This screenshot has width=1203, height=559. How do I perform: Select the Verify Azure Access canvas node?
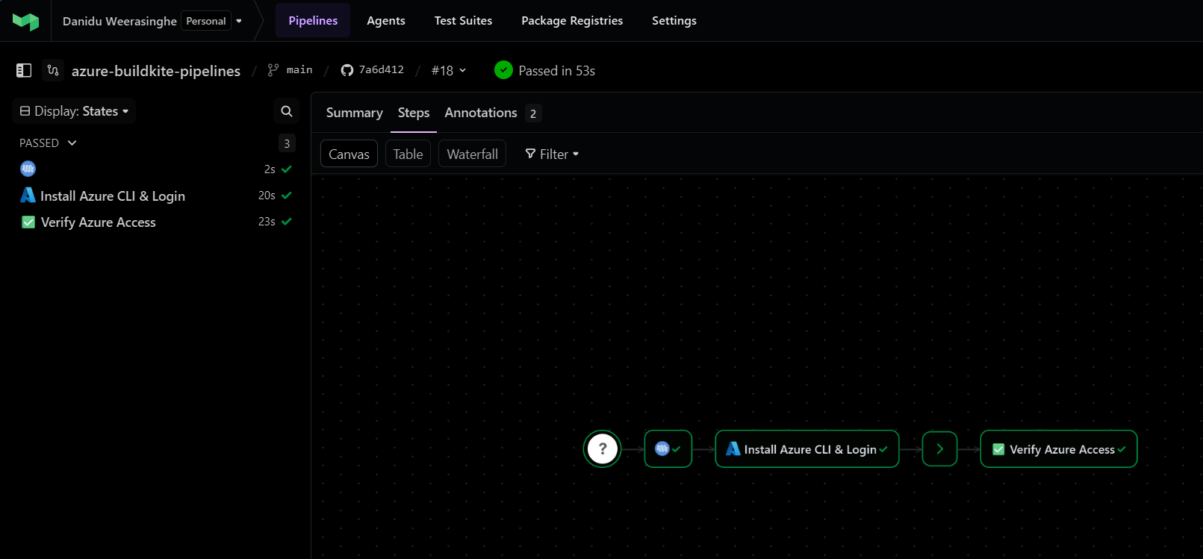[x=1059, y=449]
